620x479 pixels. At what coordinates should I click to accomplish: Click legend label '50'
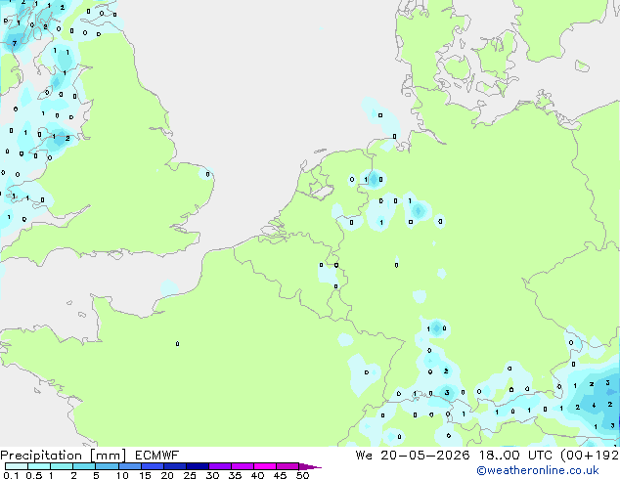[x=303, y=475]
